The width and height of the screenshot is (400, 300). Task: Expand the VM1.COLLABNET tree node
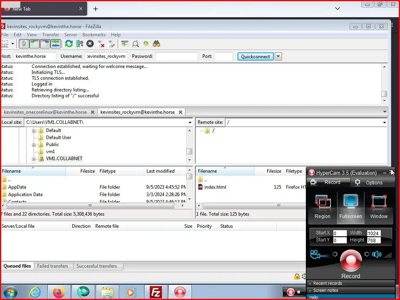34,159
